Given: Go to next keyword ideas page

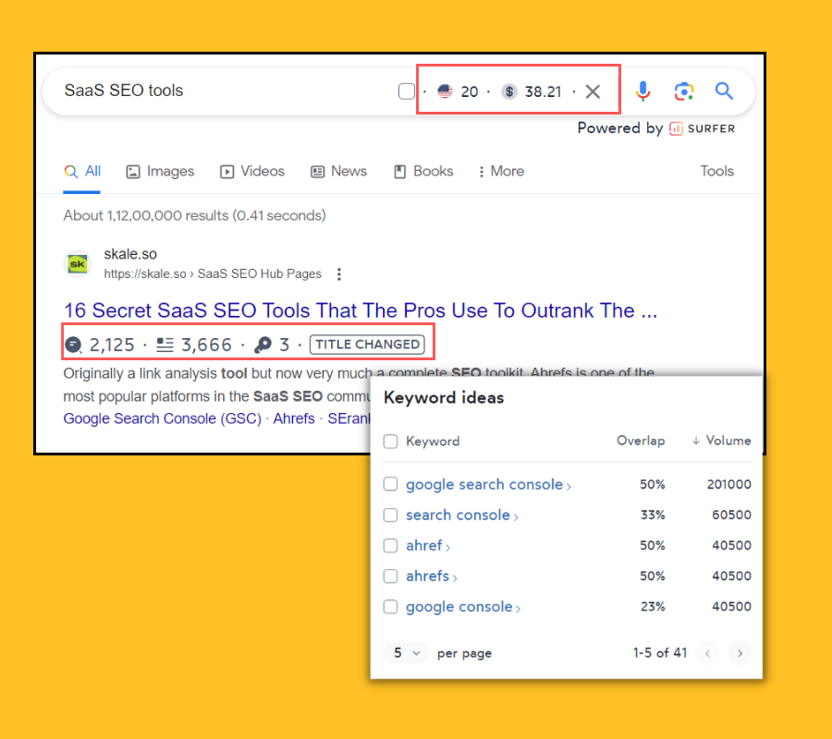Looking at the screenshot, I should click(x=740, y=653).
